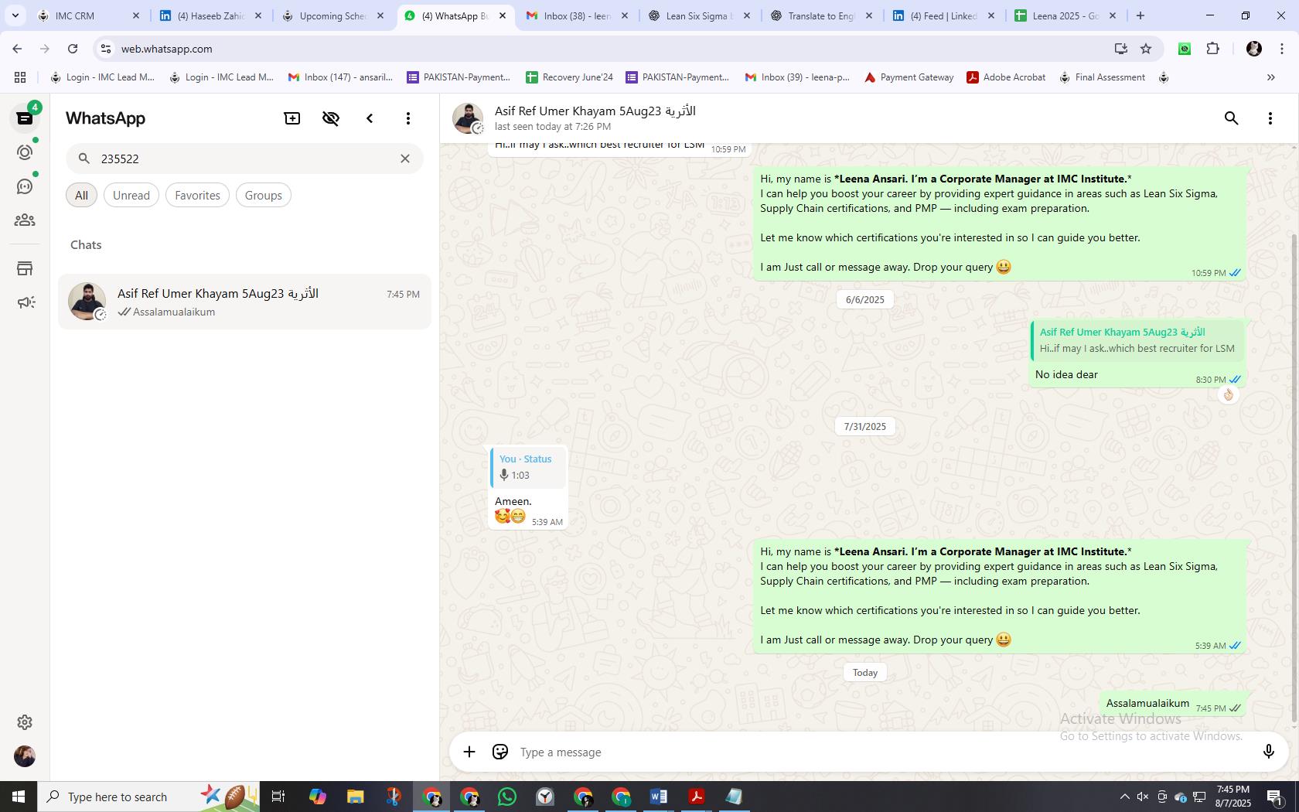Reload the WhatsApp page
Screen dimensions: 1299x812
pos(73,49)
